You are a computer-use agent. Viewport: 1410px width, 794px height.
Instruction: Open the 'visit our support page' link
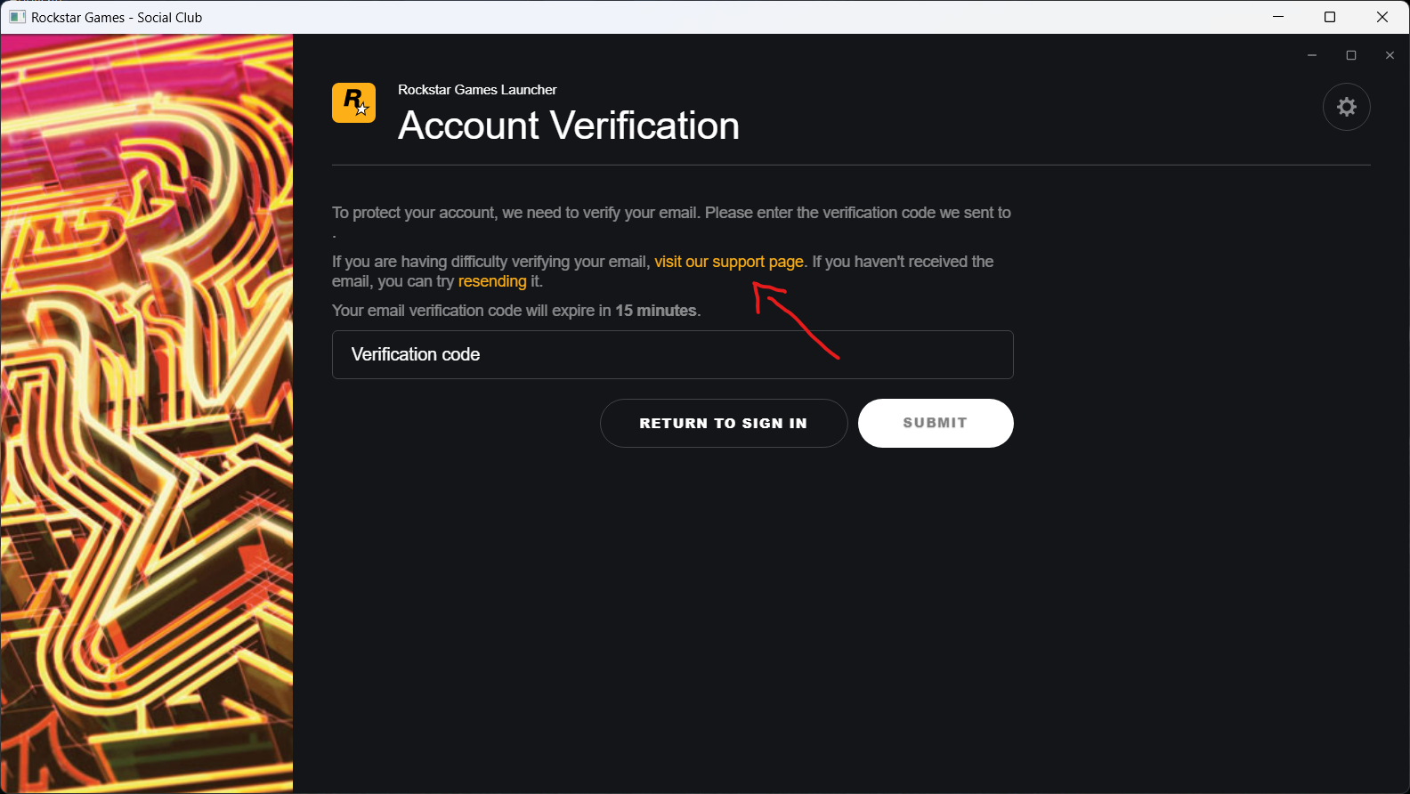[x=729, y=262]
